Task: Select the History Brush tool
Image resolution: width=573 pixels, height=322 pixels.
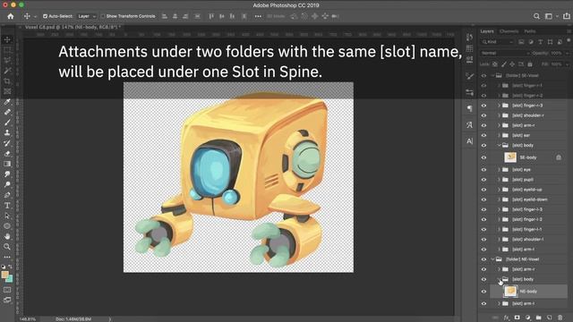Action: pos(7,143)
